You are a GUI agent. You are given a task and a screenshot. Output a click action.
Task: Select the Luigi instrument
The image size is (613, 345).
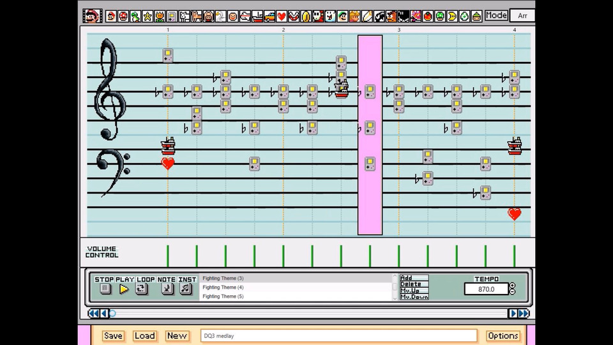(342, 17)
